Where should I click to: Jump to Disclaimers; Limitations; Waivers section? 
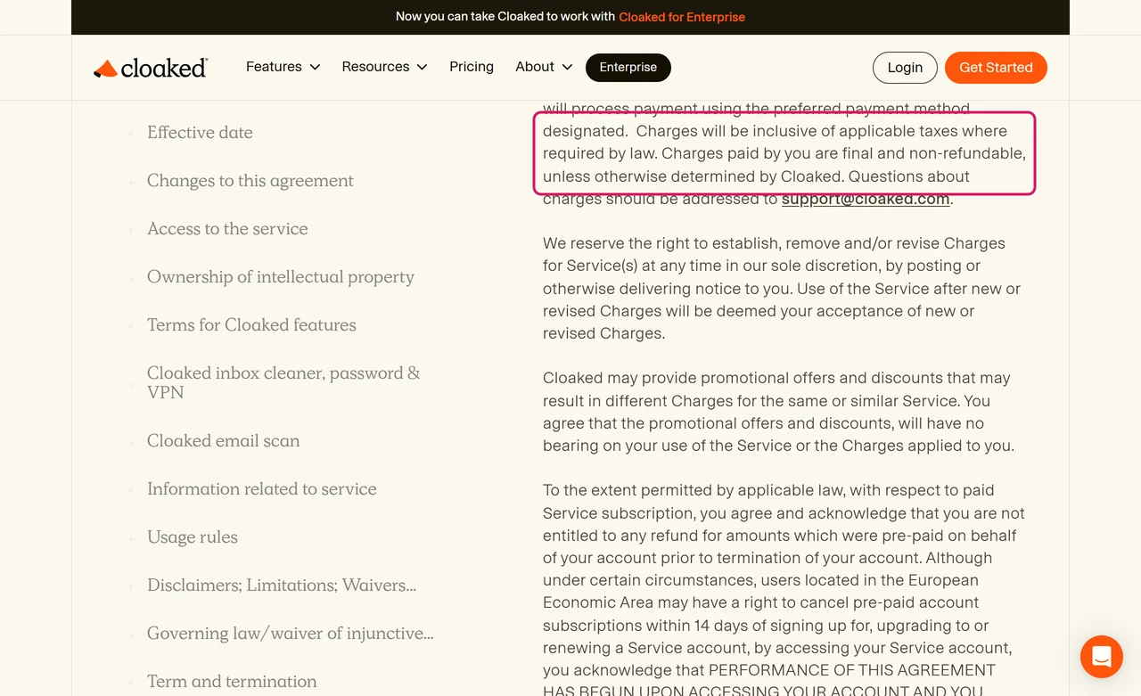282,585
